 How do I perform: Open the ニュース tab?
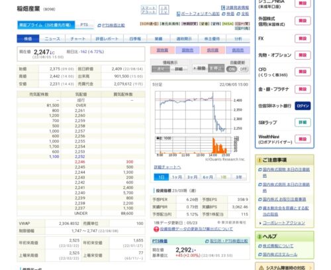(x=52, y=38)
